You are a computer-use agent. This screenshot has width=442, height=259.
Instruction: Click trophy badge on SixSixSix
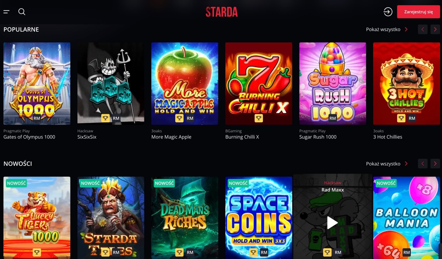(105, 118)
